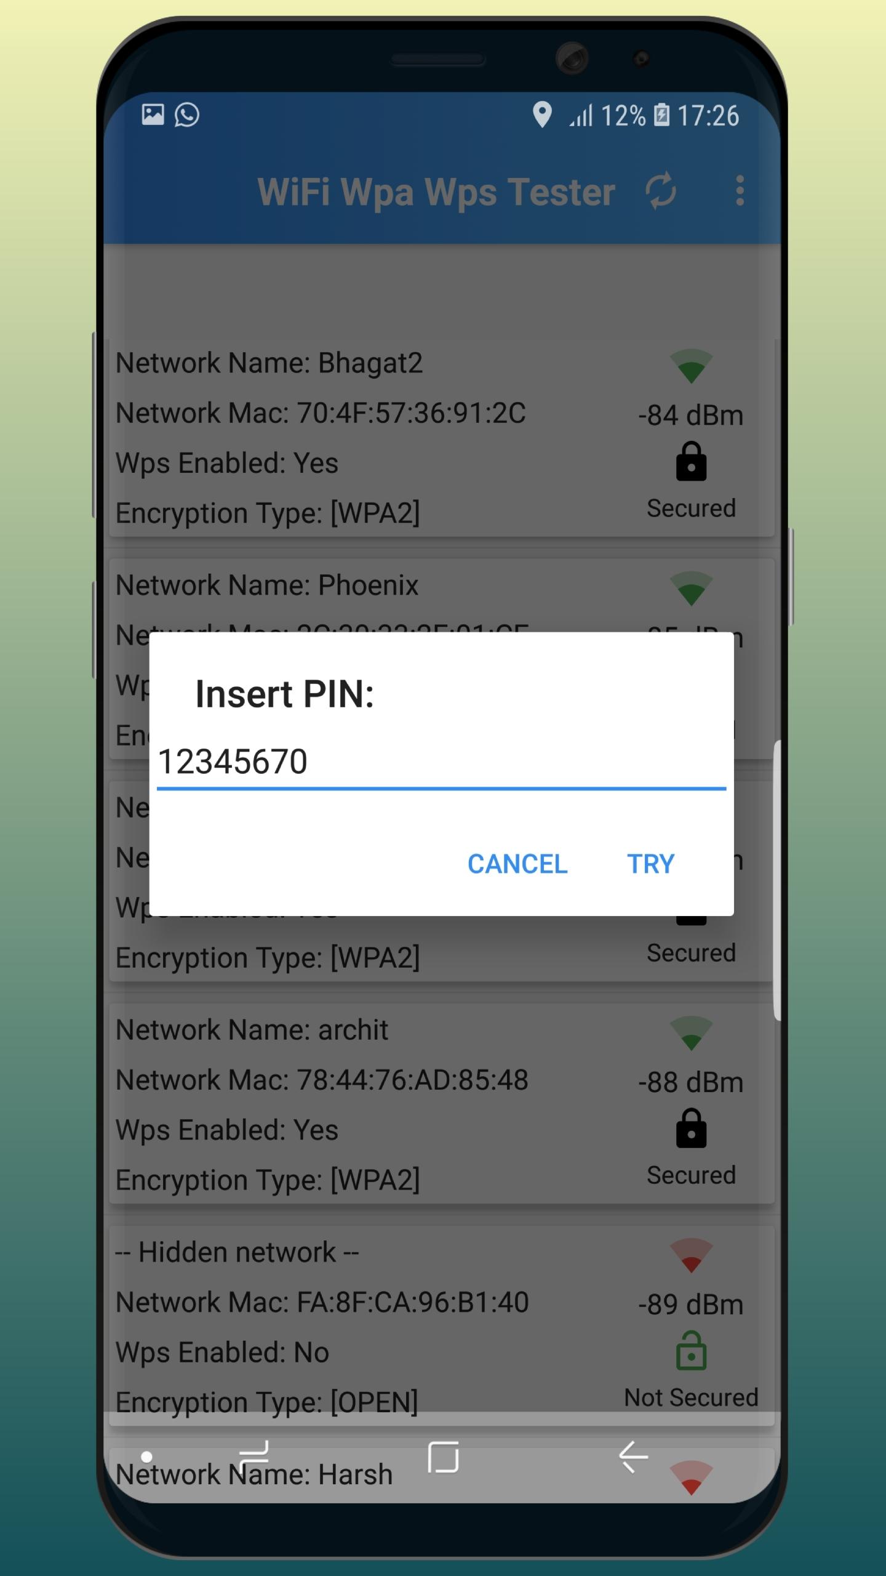Select the archit network entry
Screen dimensions: 886x1576
441,1104
